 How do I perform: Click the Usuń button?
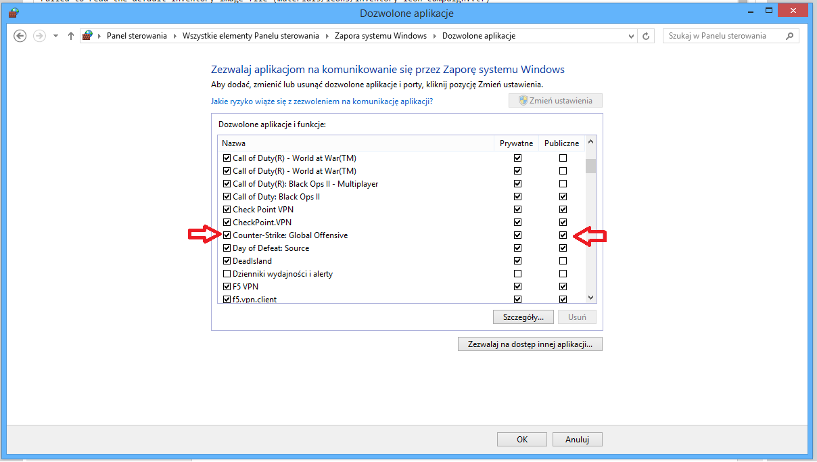click(578, 317)
